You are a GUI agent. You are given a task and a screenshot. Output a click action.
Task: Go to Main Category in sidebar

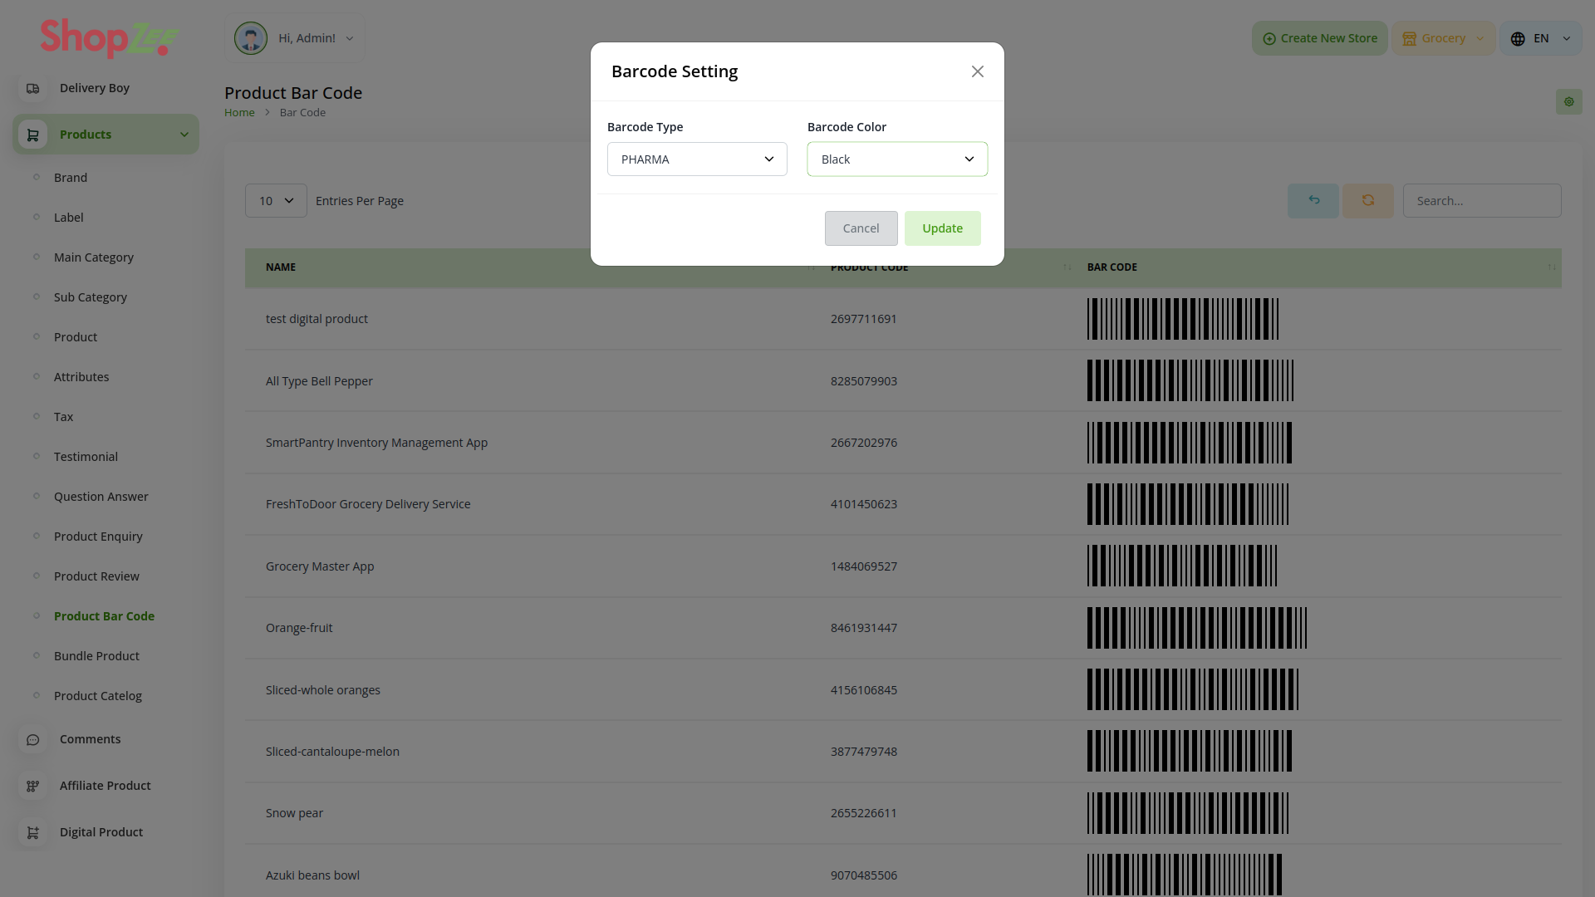[94, 257]
